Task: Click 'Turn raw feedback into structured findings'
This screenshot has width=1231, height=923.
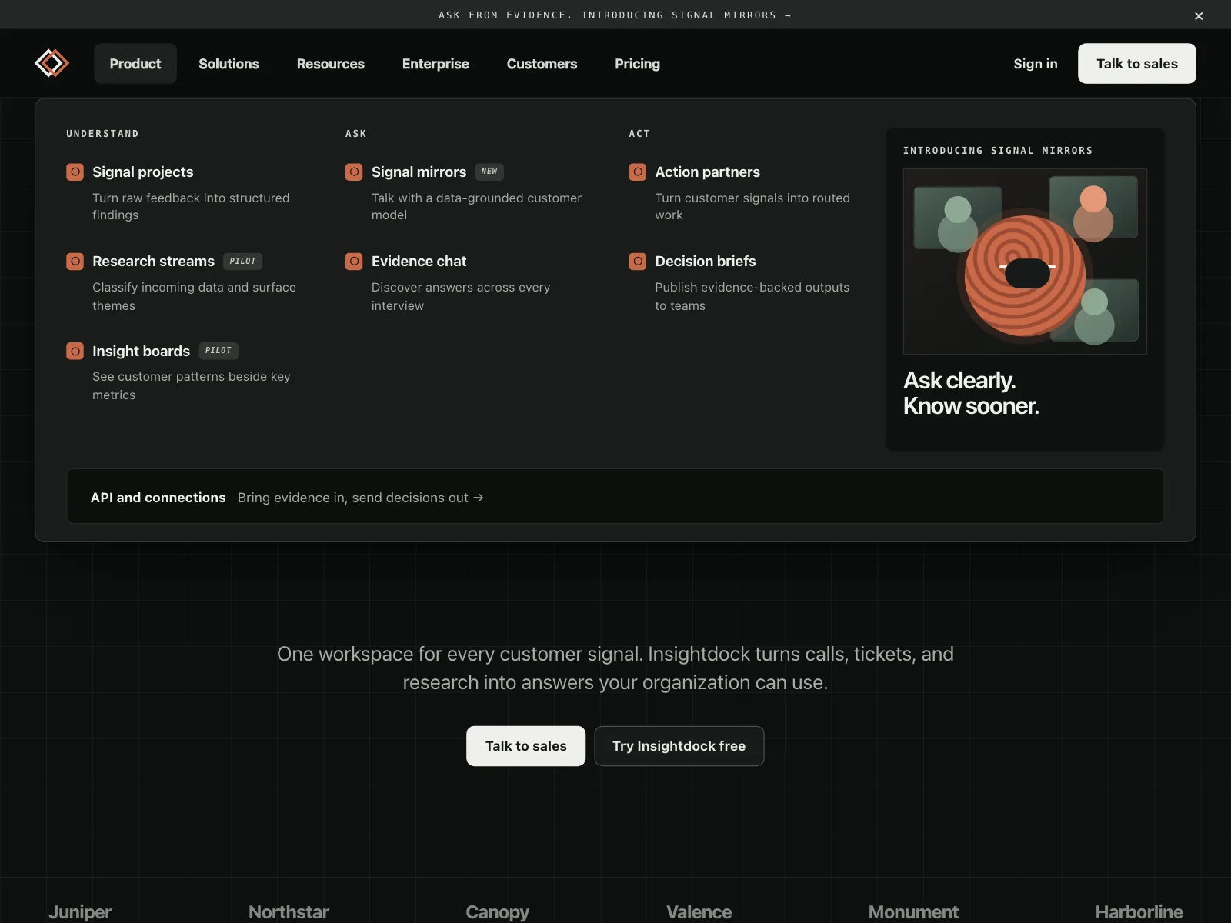Action: pos(191,207)
